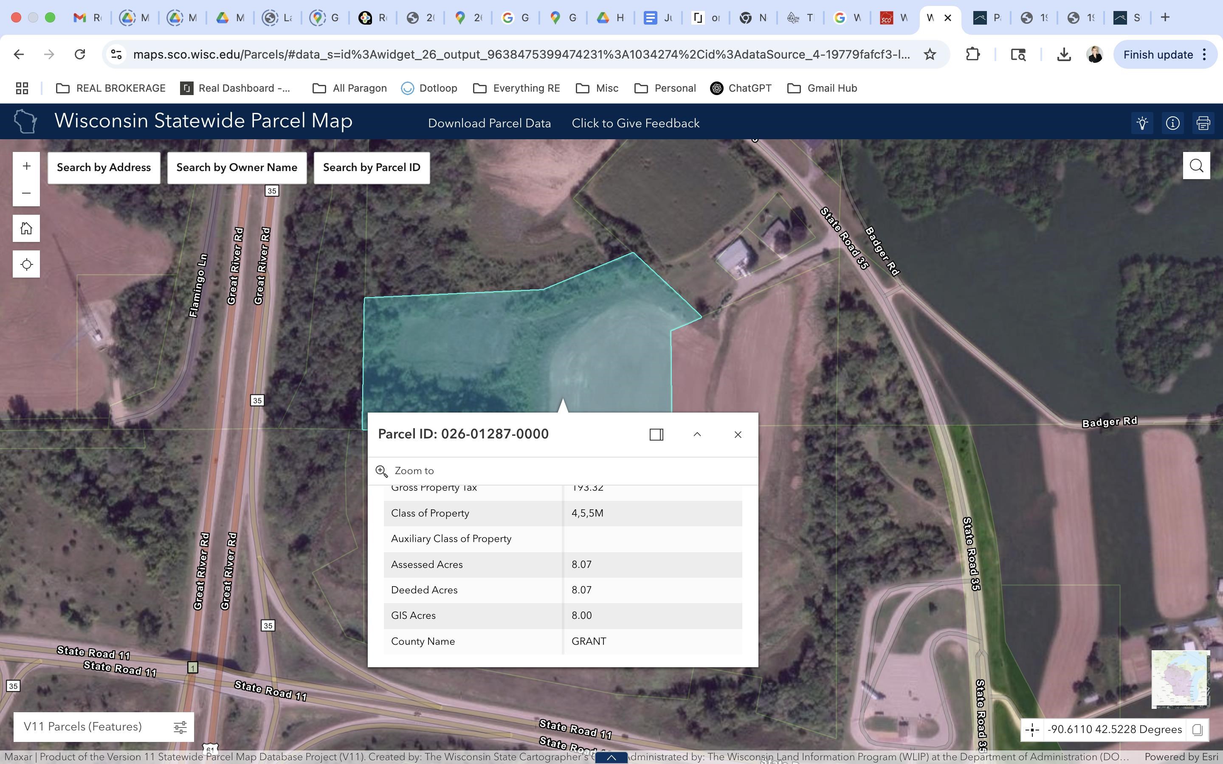The width and height of the screenshot is (1223, 764).
Task: Copy coordinates with the clipboard icon
Action: [1197, 730]
